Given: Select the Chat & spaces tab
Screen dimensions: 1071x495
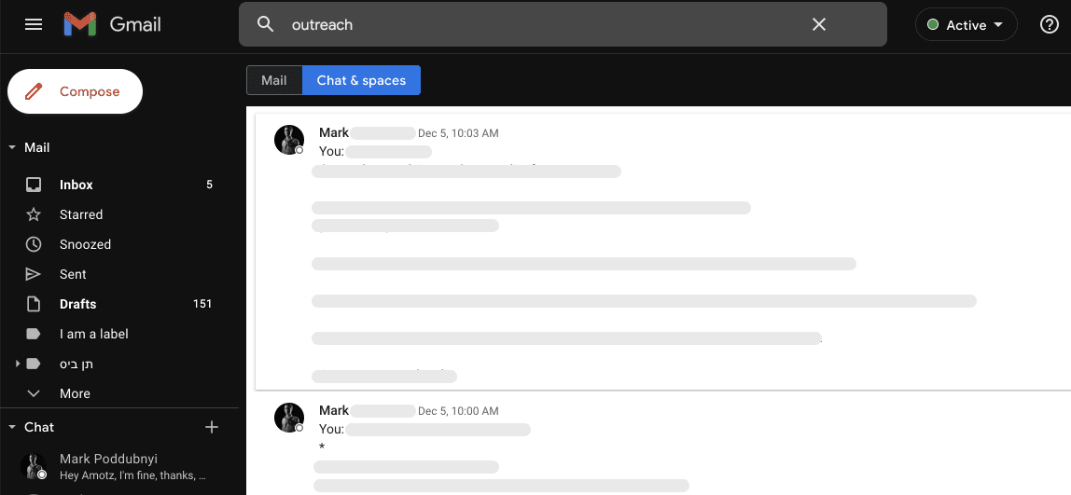Looking at the screenshot, I should pyautogui.click(x=361, y=80).
